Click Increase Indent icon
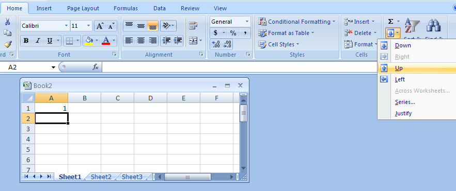 click(x=178, y=41)
